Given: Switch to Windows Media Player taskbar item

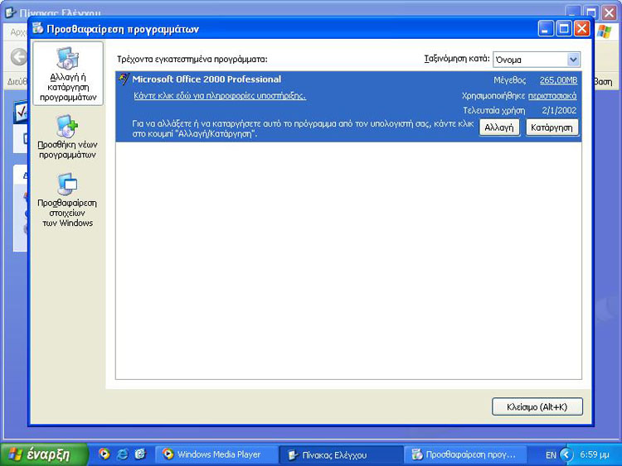Looking at the screenshot, I should coord(216,454).
